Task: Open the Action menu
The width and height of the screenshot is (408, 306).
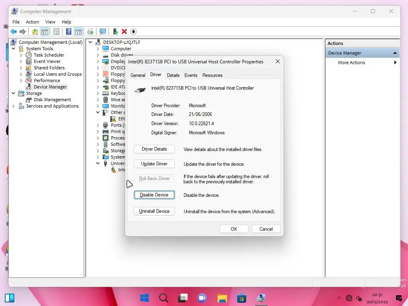Action: click(x=32, y=22)
